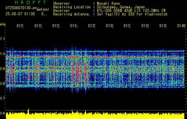The height and width of the screenshot is (119, 187).
Task: Select '3el Yagi(V) Az 330 for Vladivostok'
Action: coord(132,14)
